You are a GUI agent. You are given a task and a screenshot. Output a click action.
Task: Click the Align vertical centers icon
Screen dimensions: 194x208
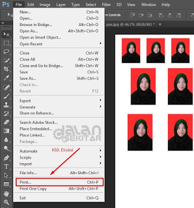(141, 15)
